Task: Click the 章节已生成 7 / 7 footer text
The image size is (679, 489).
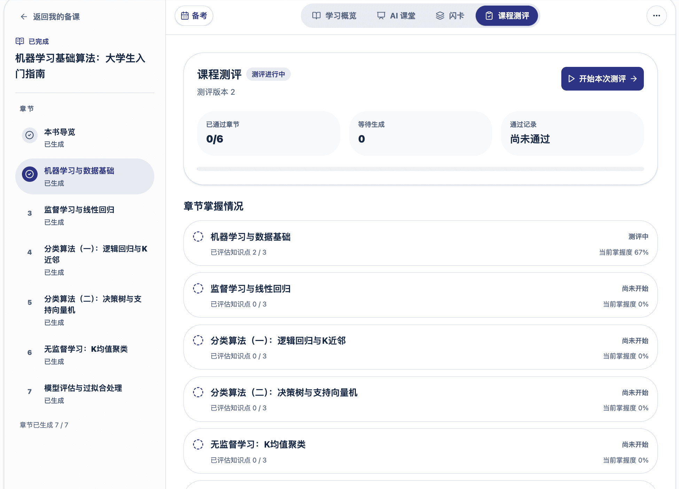Action: 44,425
